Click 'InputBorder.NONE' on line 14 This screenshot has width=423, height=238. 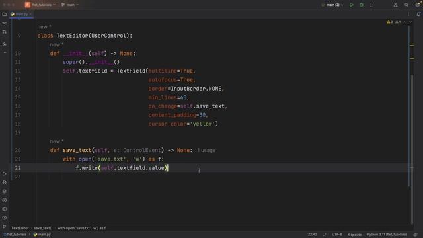coord(196,89)
